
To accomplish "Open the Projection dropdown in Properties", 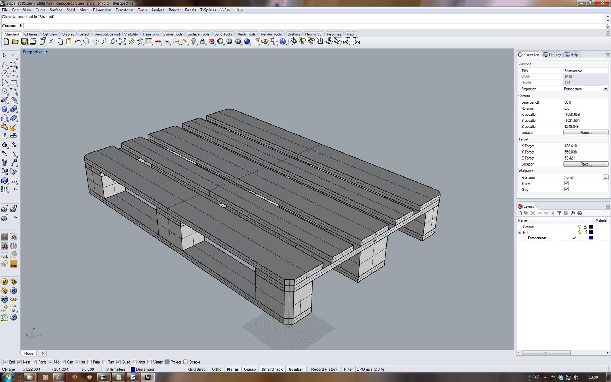I will tap(605, 89).
